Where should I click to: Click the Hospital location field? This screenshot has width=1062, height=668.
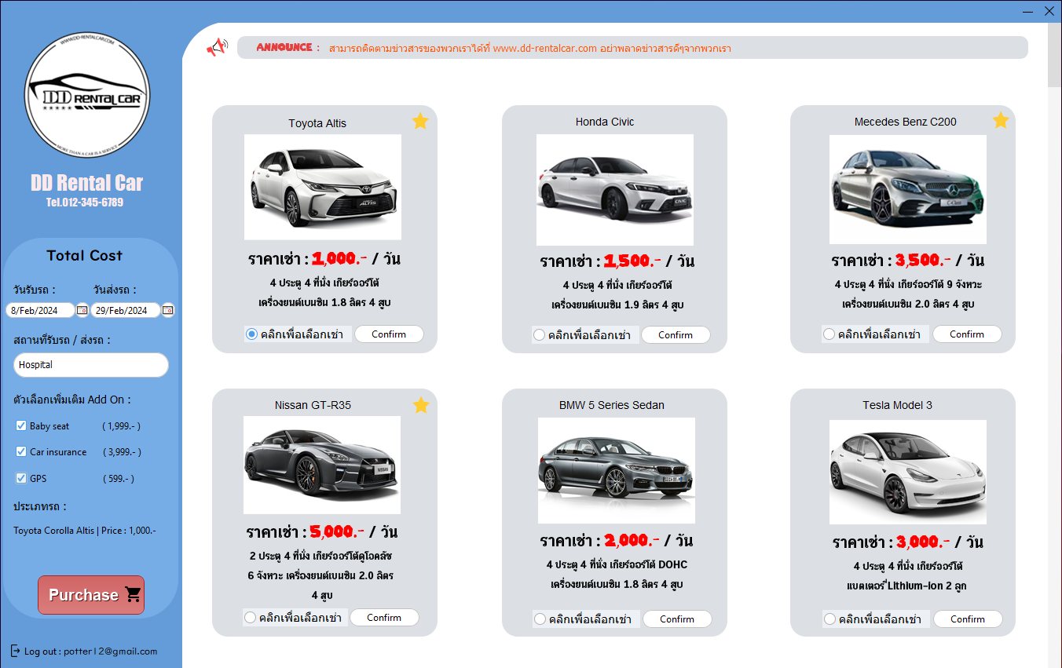coord(91,365)
